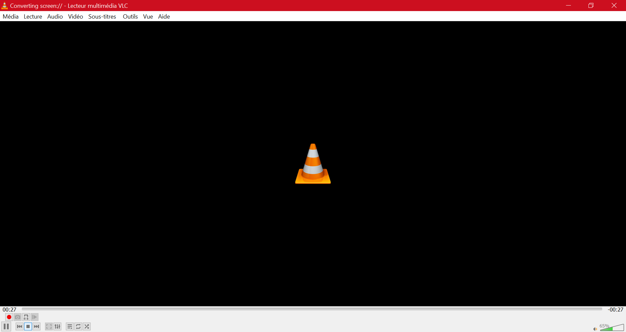
Task: Toggle the A-B loop button
Action: click(26, 317)
